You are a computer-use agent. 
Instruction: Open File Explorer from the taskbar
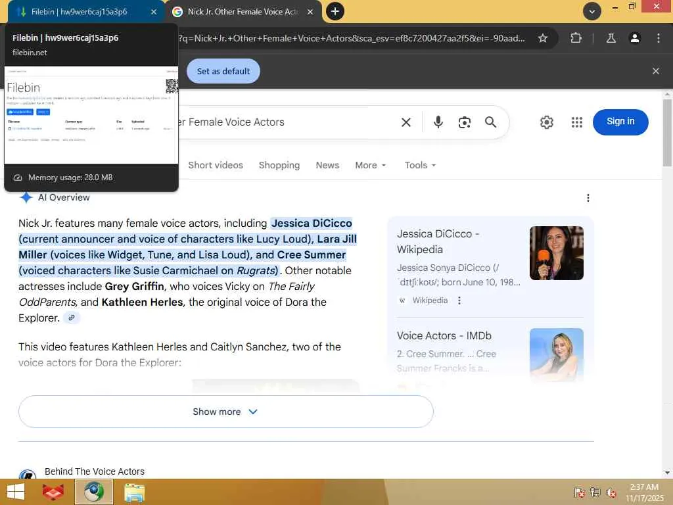pos(134,492)
